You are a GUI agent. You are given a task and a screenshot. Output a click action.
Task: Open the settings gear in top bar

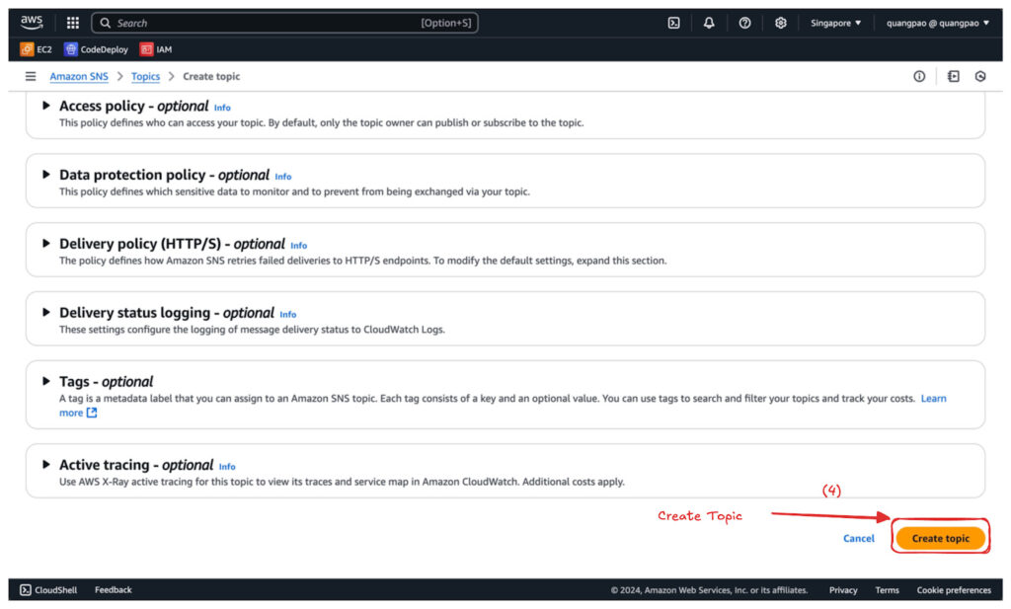coord(780,24)
